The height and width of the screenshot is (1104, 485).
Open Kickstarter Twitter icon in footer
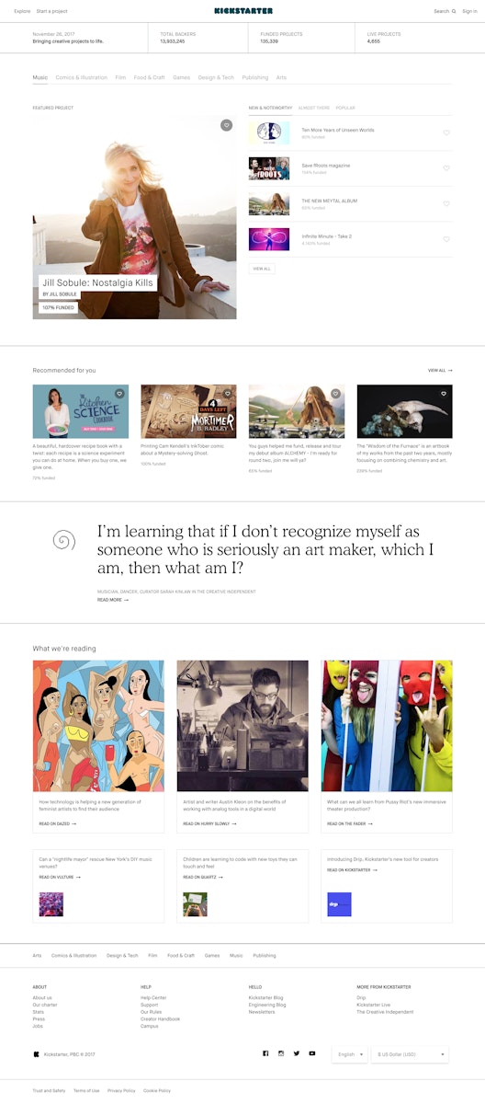(297, 1053)
